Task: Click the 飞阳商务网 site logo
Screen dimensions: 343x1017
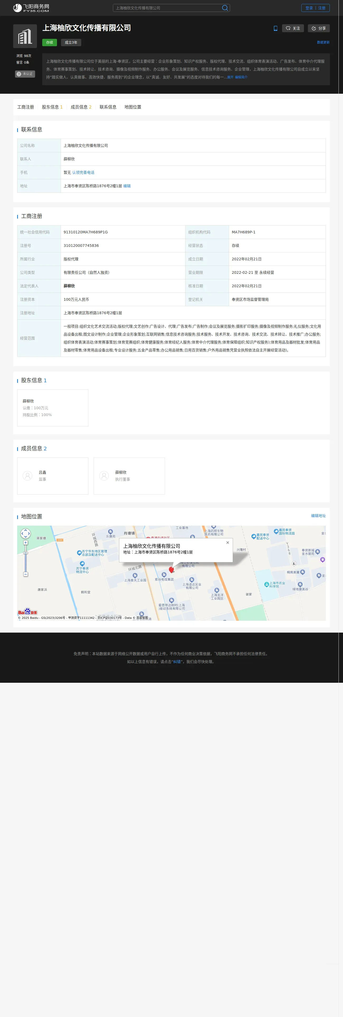Action: [31, 8]
